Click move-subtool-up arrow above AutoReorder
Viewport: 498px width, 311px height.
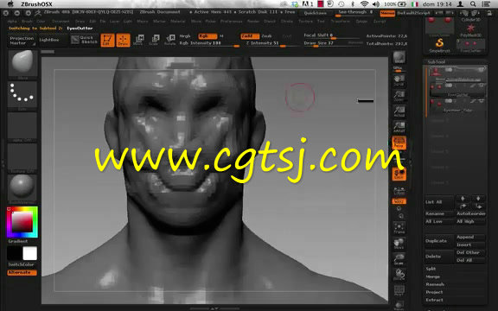coord(463,206)
